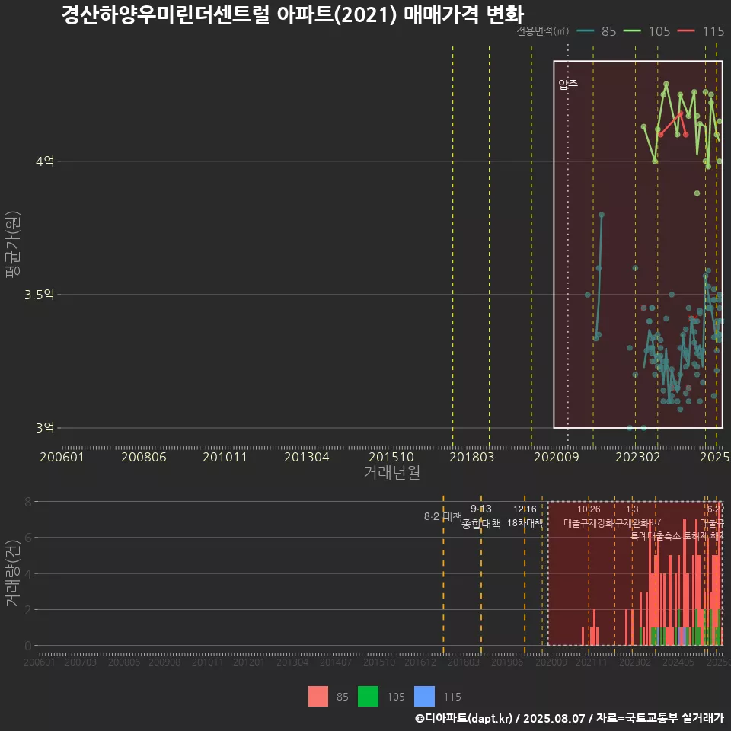Select the 115 line legend entry
Image resolution: width=731 pixels, height=731 pixels.
(x=701, y=31)
